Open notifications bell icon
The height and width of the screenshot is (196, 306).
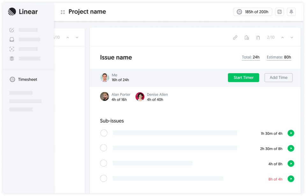[x=291, y=12]
